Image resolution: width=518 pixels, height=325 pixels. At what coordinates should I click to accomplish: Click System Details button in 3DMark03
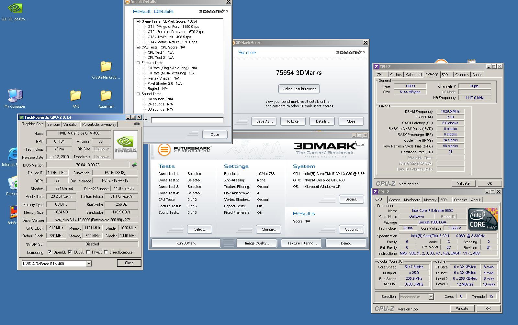point(352,199)
